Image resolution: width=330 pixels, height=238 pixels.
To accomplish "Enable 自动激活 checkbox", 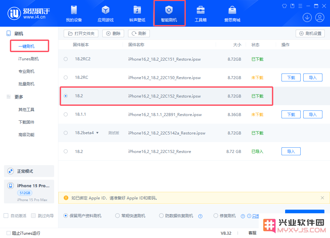I will tap(6, 216).
